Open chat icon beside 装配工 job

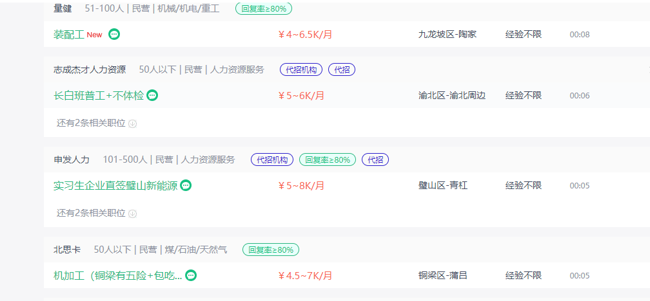coord(114,34)
